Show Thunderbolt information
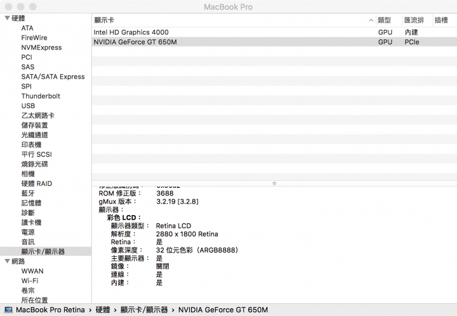457x316 pixels. click(x=41, y=96)
